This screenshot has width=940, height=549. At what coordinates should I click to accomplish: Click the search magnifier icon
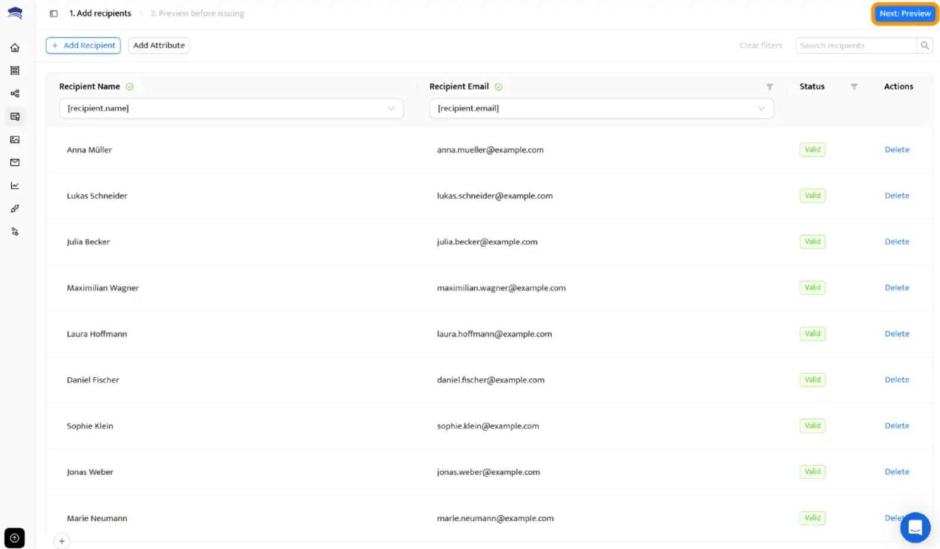[925, 45]
